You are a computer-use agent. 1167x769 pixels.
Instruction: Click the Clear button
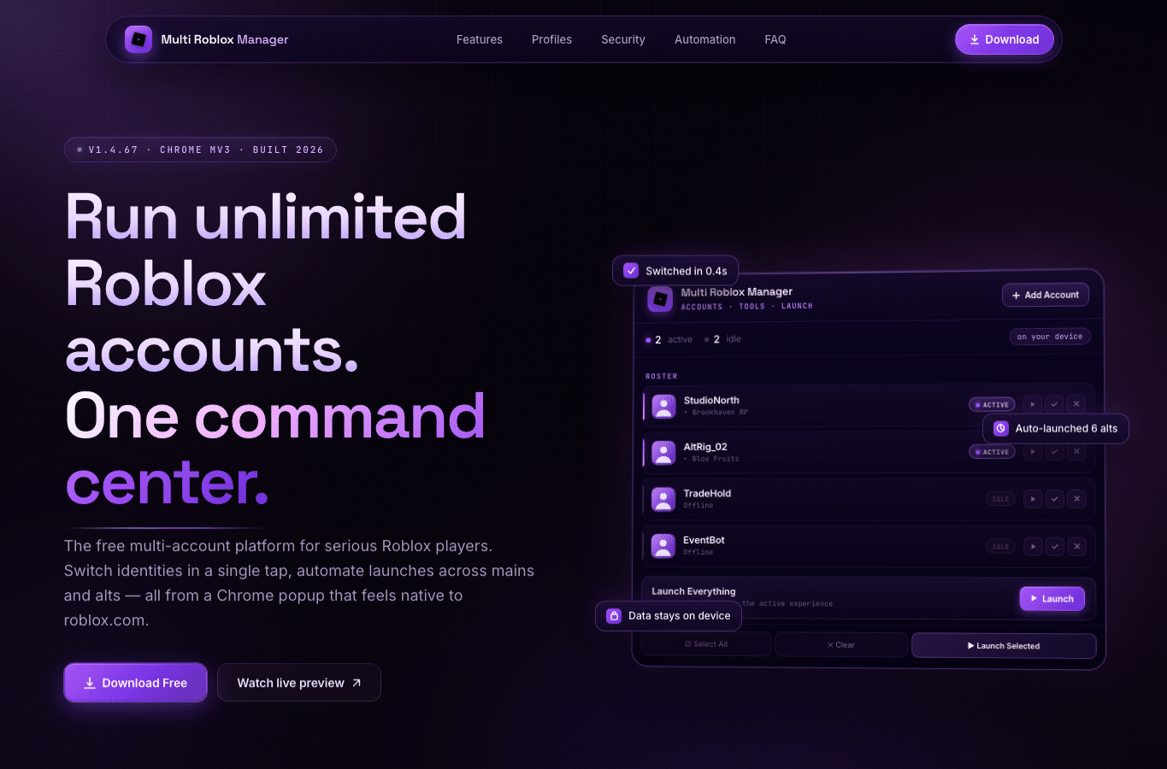coord(841,645)
